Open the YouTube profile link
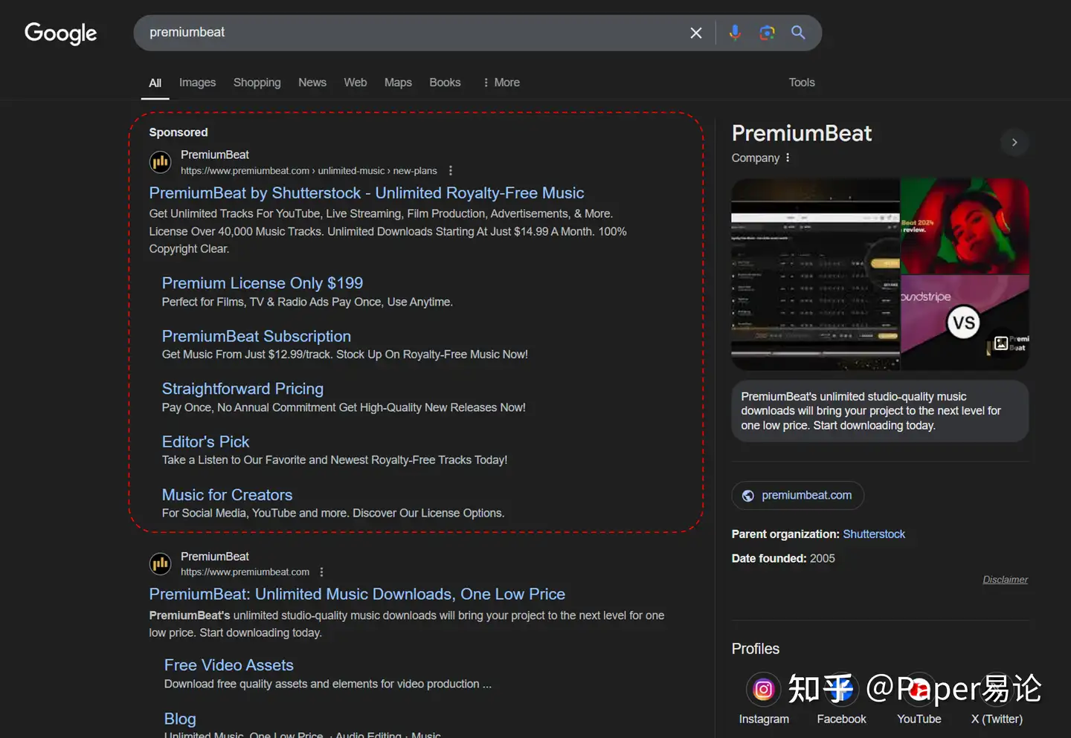 (919, 697)
